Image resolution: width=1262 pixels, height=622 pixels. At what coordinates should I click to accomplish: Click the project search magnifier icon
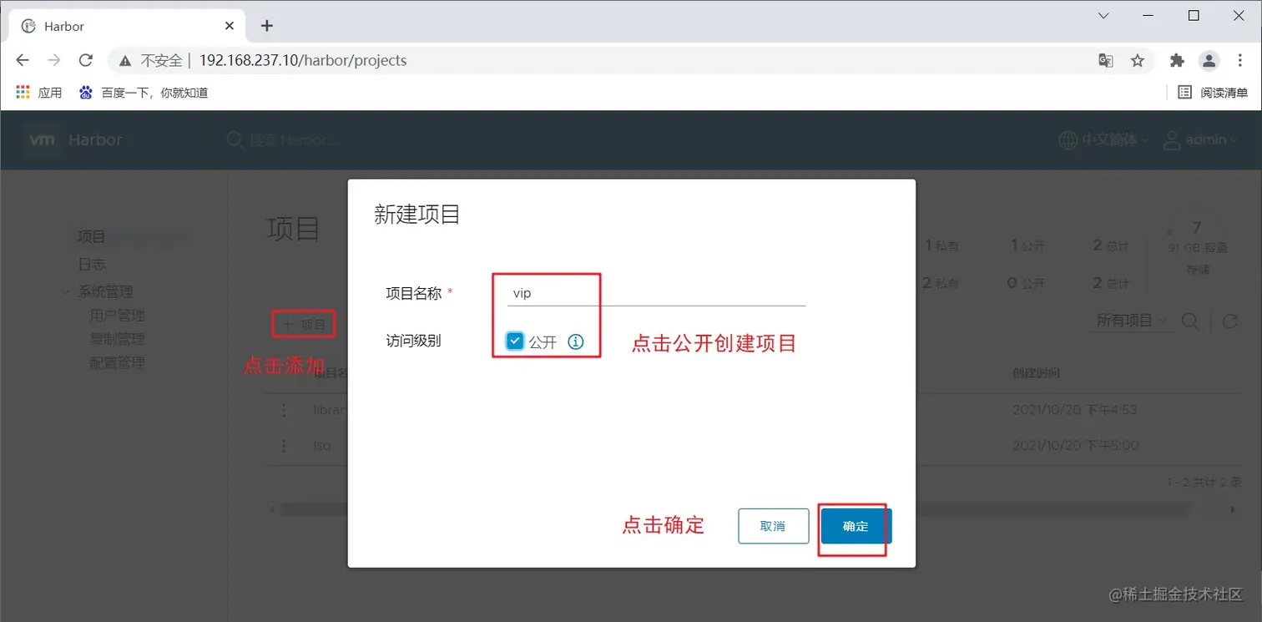[x=1191, y=321]
